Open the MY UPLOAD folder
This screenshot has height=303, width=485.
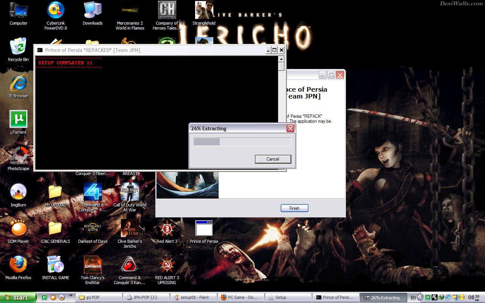[x=55, y=195]
